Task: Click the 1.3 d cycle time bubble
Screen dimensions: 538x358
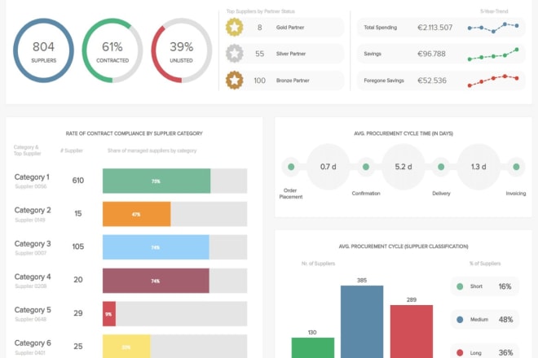Action: tap(478, 167)
